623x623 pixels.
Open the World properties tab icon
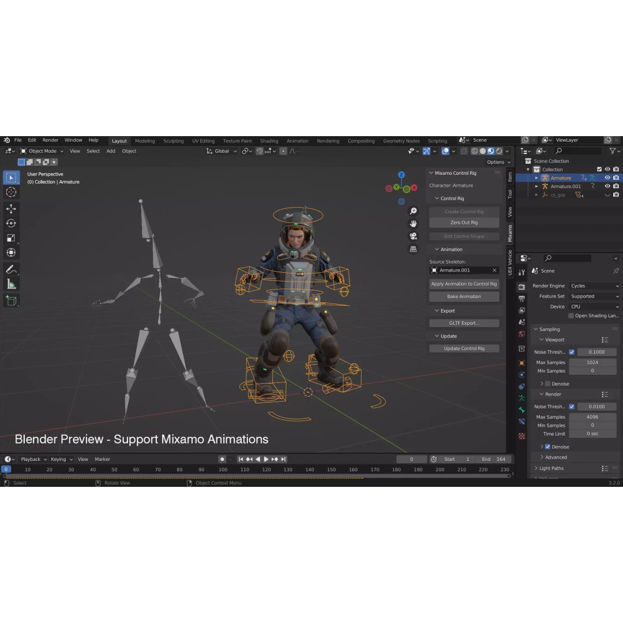point(521,334)
